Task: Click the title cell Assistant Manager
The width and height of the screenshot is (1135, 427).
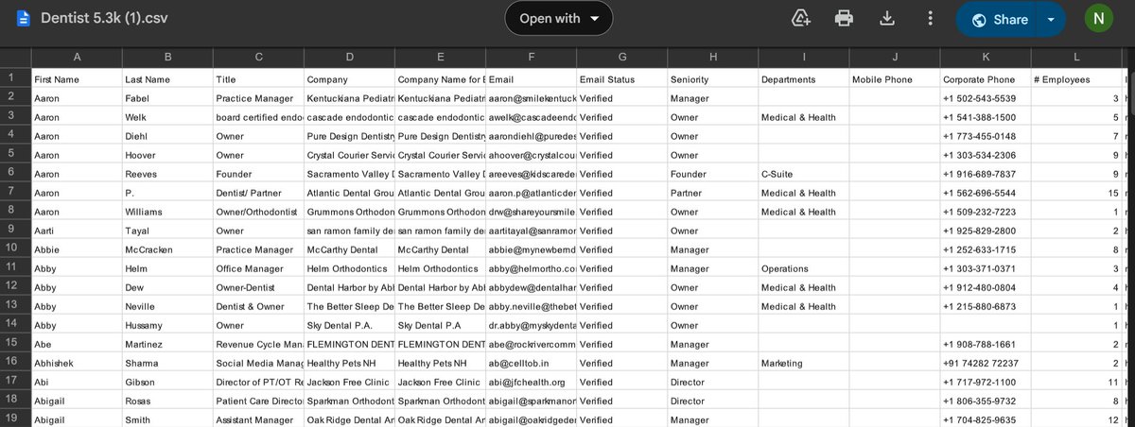Action: [258, 419]
